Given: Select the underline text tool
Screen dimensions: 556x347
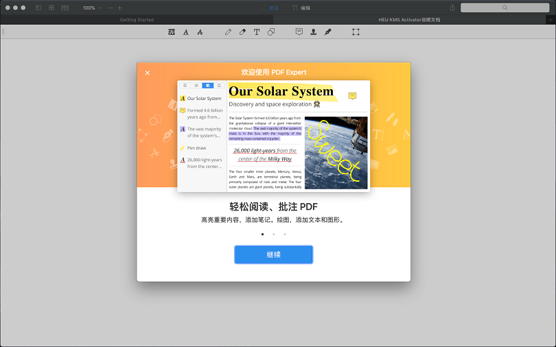Looking at the screenshot, I should 186,32.
